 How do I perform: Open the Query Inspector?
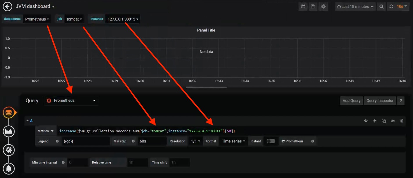point(380,101)
